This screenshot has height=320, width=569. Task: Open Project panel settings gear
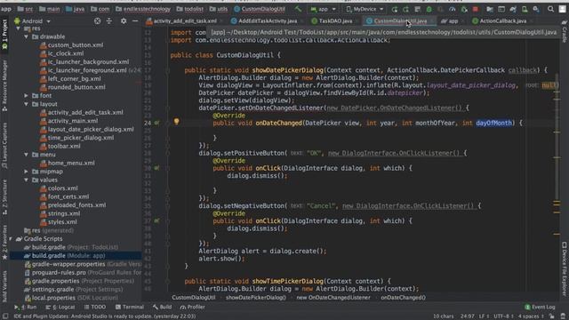coord(124,21)
